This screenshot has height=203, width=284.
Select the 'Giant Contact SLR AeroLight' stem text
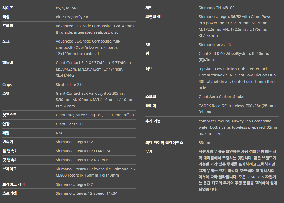[95, 100]
